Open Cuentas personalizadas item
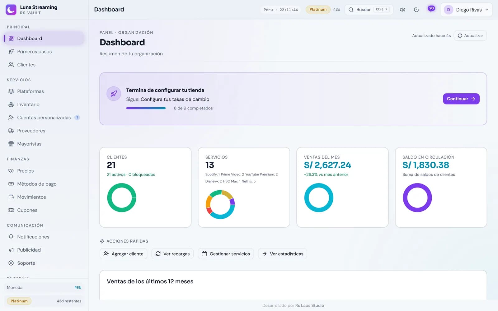This screenshot has height=311, width=498. pyautogui.click(x=44, y=118)
